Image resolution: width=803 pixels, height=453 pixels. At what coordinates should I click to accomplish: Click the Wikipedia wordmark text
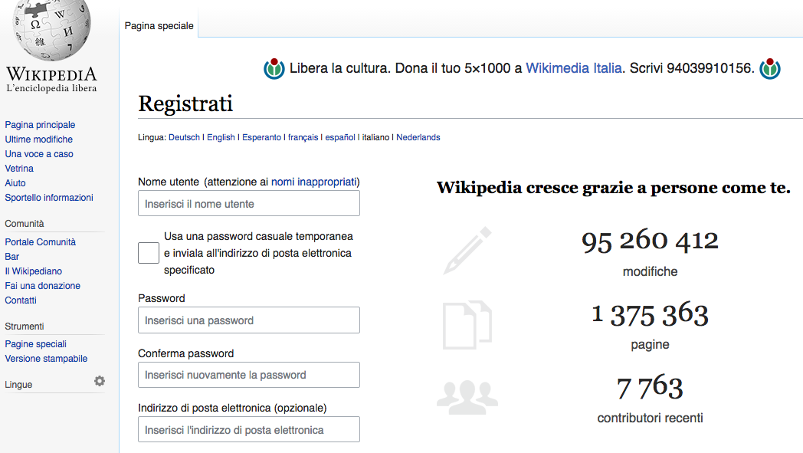point(51,74)
